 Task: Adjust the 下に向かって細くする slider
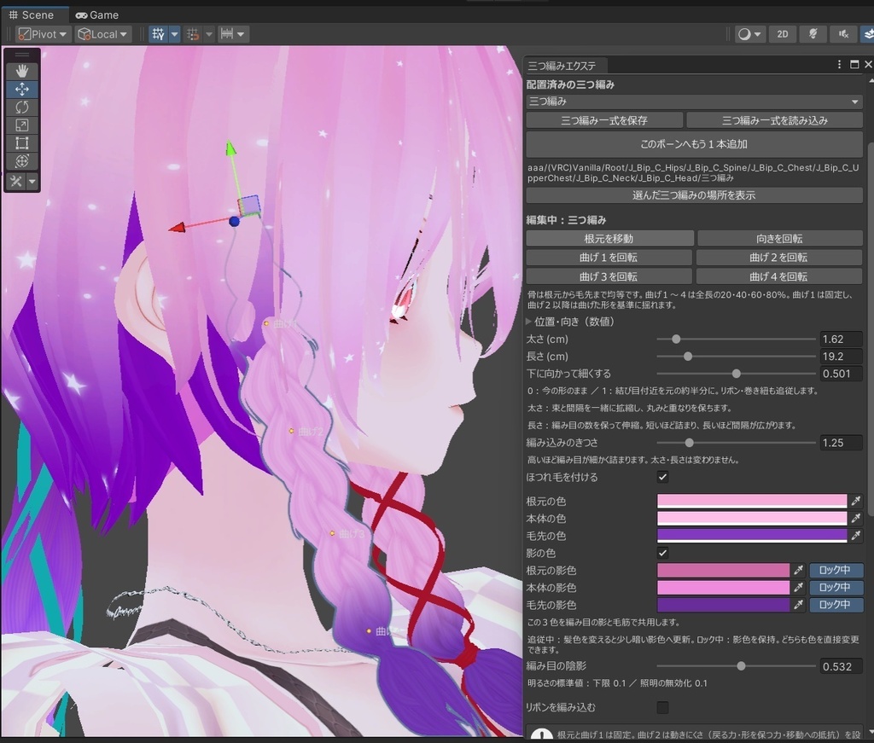[x=736, y=373]
